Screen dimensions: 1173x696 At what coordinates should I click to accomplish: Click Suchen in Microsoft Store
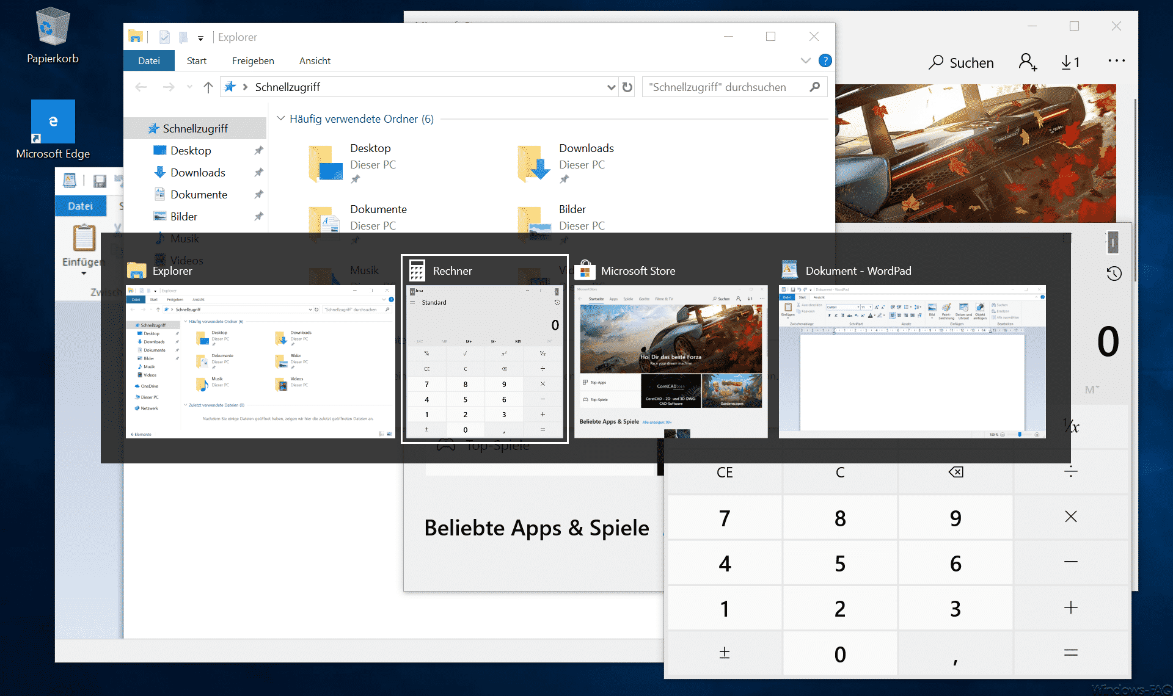pyautogui.click(x=961, y=62)
